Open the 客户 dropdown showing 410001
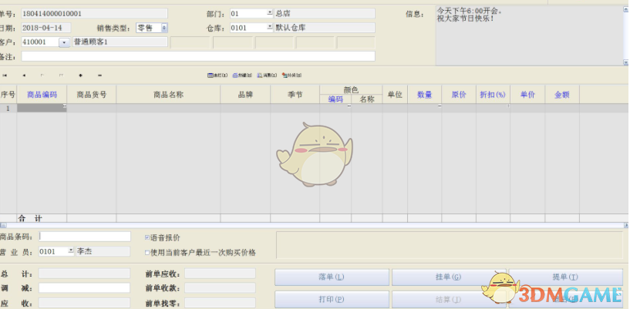This screenshot has width=630, height=309. pyautogui.click(x=64, y=42)
